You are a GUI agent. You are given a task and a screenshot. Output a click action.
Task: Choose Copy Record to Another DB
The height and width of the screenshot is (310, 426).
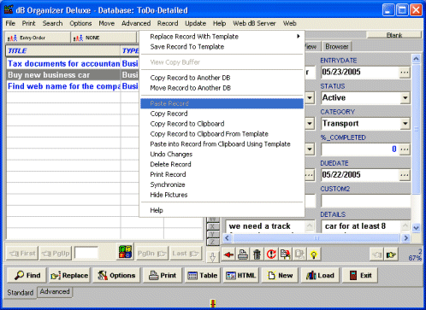[x=222, y=78]
